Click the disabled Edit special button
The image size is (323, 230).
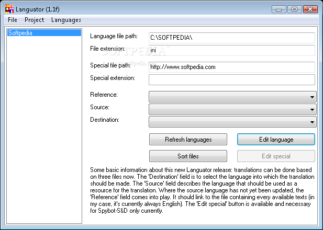pos(276,156)
